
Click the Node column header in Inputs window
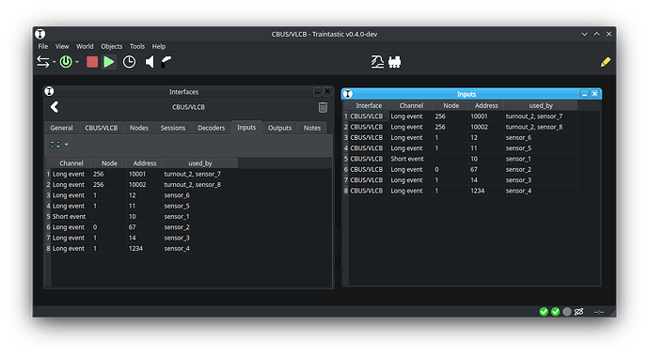[451, 105]
